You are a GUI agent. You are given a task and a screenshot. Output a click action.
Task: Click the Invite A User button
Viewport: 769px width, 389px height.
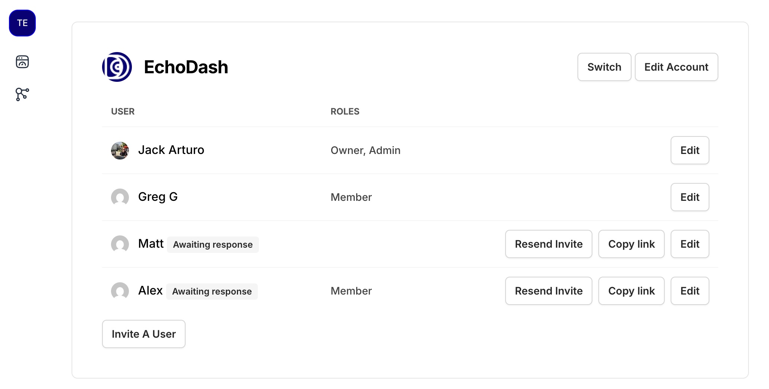pos(143,334)
